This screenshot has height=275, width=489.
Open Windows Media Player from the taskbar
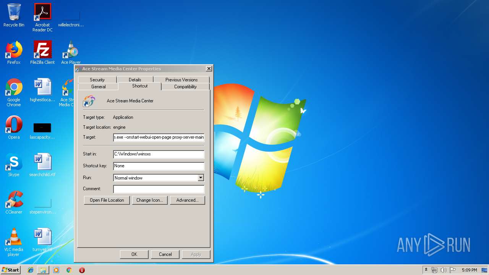56,270
